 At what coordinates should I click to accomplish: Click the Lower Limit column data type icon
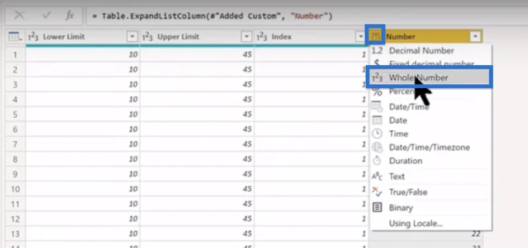click(x=32, y=37)
